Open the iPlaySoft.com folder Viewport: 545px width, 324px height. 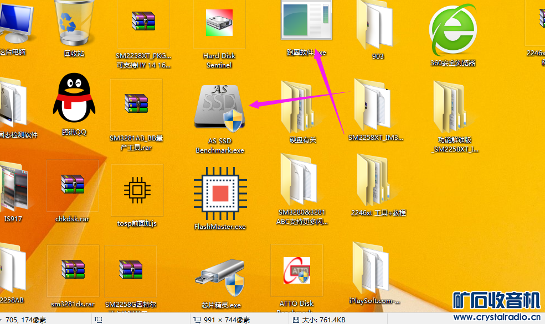click(371, 268)
